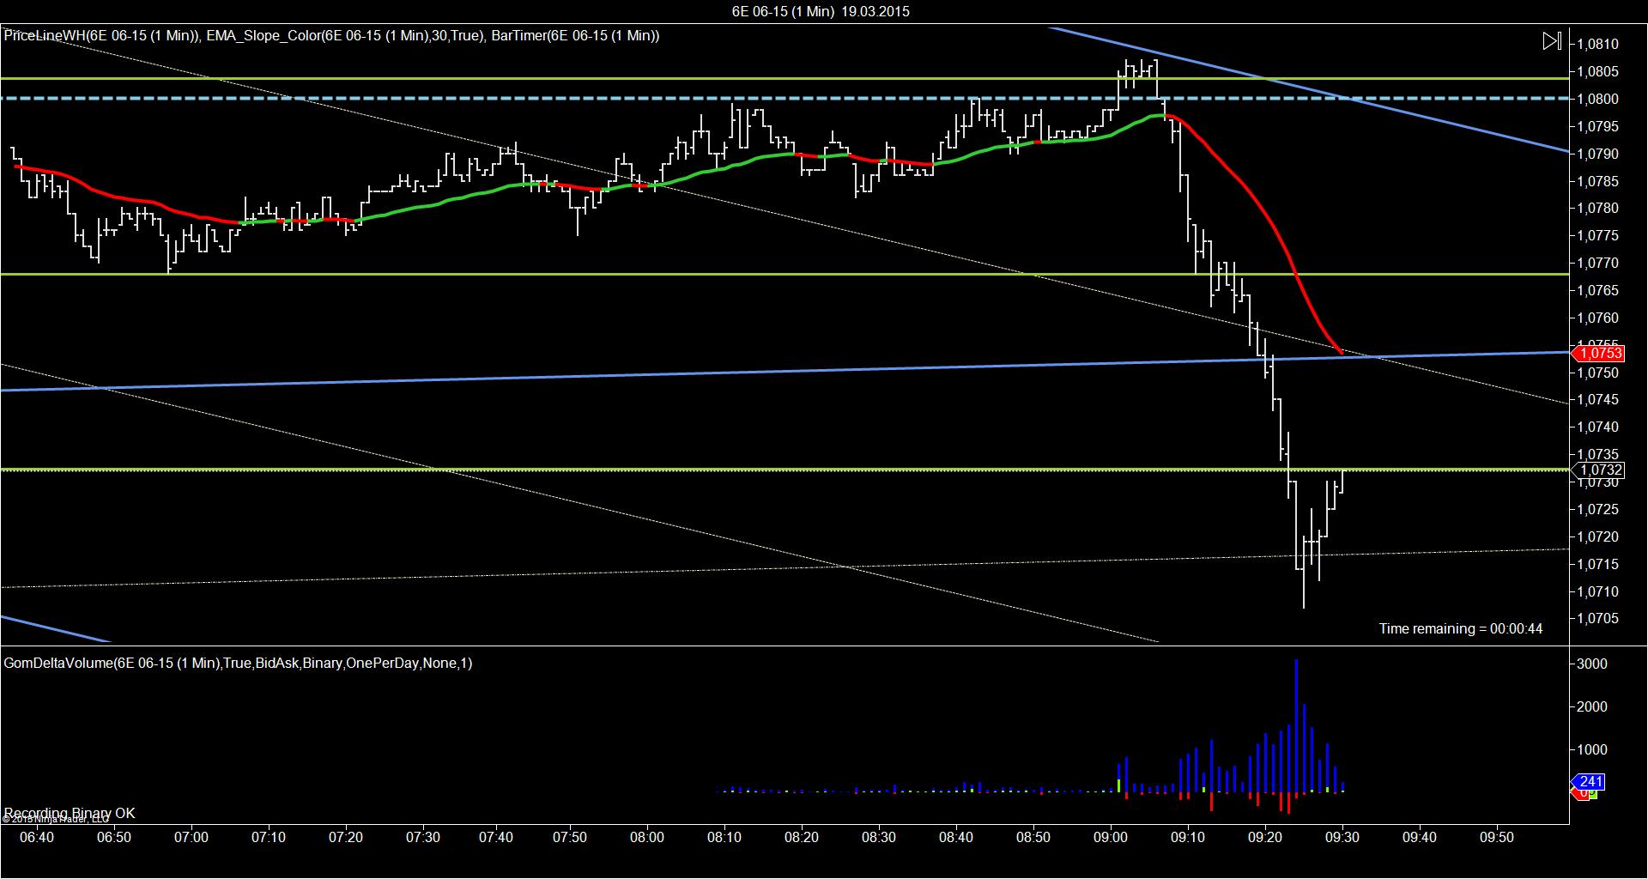The height and width of the screenshot is (879, 1648).
Task: Click the 08:30 time axis label
Action: click(879, 837)
